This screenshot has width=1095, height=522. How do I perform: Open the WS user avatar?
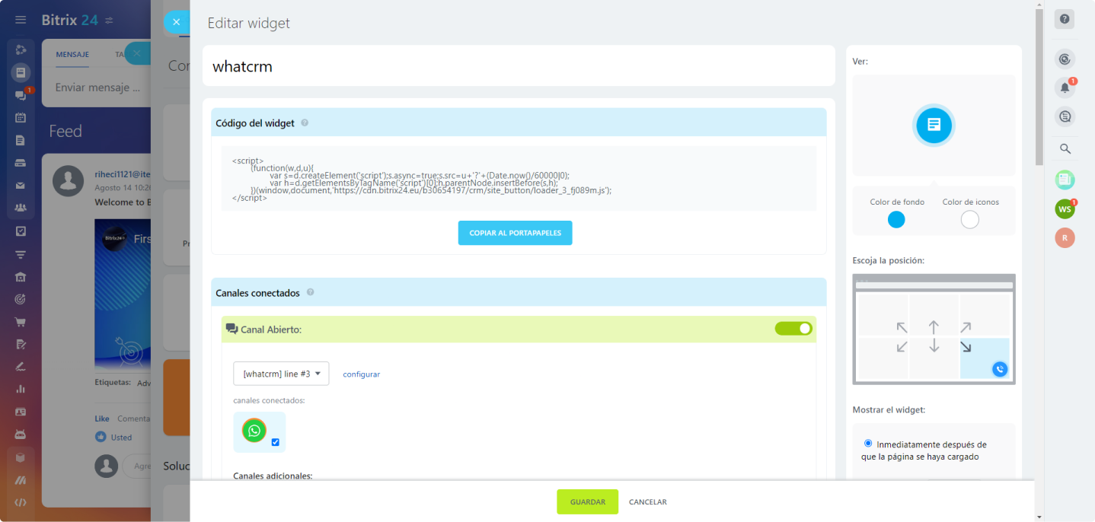point(1065,208)
